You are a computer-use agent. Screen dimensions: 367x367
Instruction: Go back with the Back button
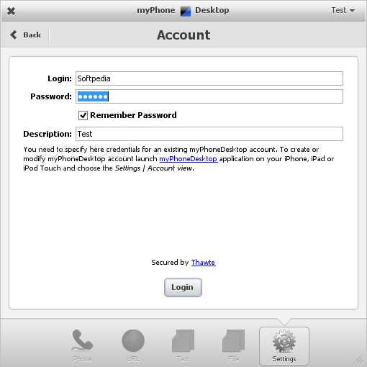26,35
